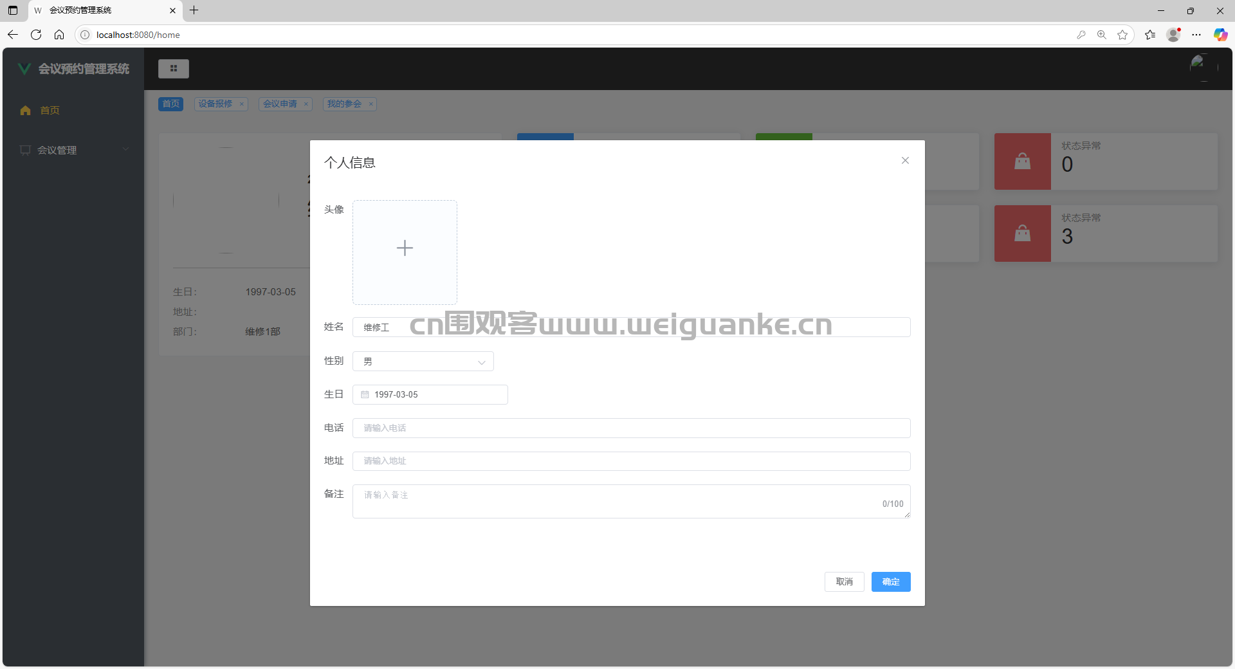Click the red bag icon beside count 3
This screenshot has height=669, width=1235.
[1022, 234]
